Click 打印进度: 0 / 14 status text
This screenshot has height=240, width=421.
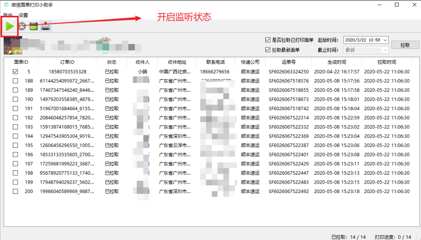393,237
